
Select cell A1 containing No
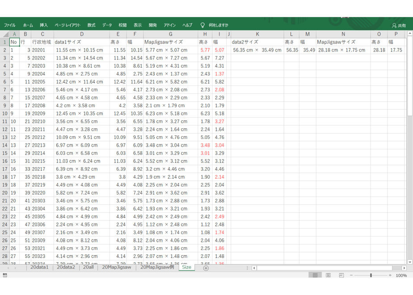(14, 42)
